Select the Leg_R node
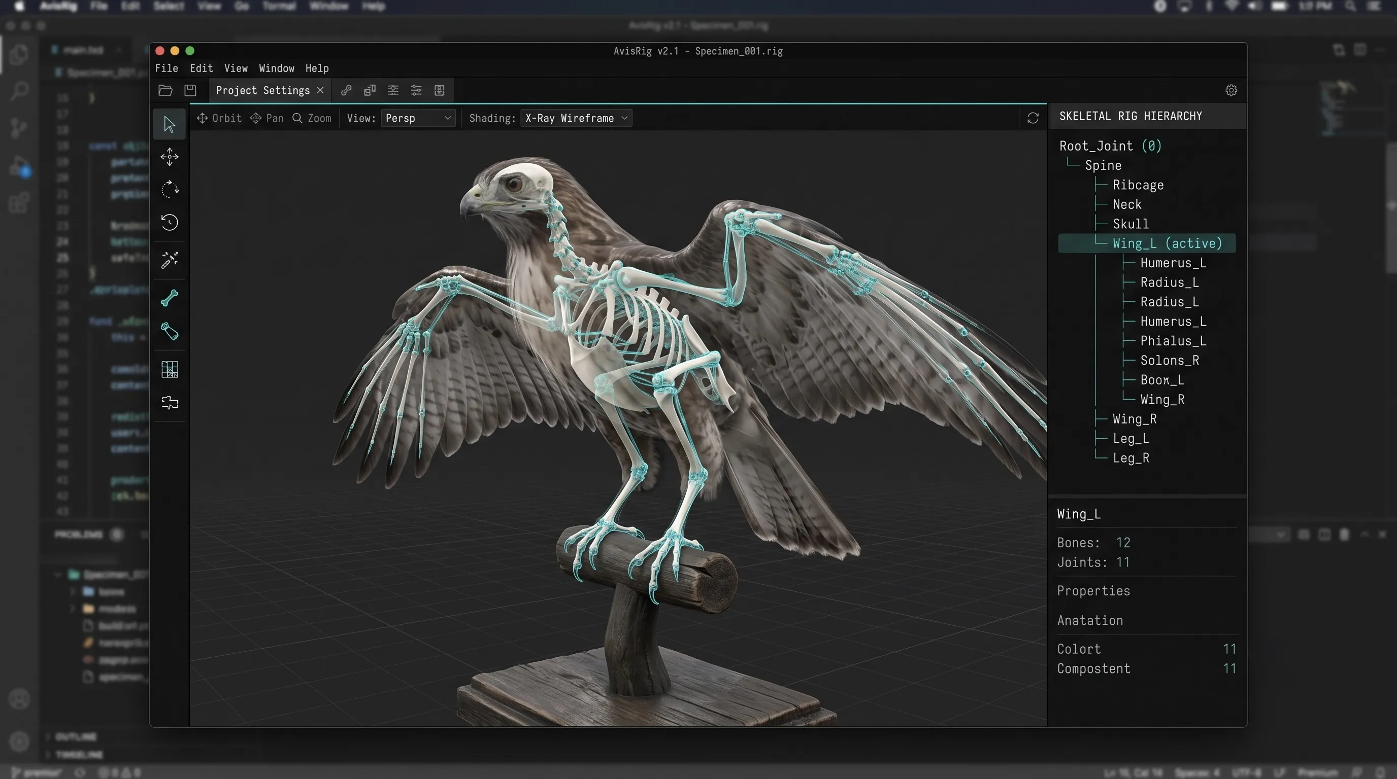1397x779 pixels. (x=1130, y=458)
